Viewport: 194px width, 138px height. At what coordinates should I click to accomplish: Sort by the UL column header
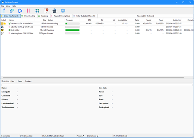tap(110, 20)
